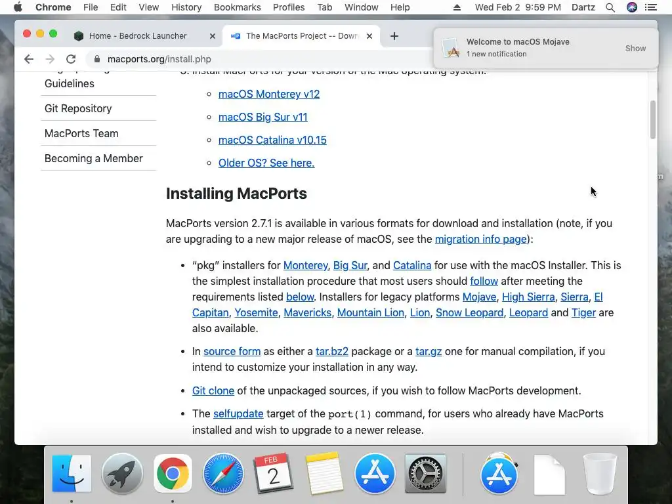Open the Help menu

coord(400,7)
